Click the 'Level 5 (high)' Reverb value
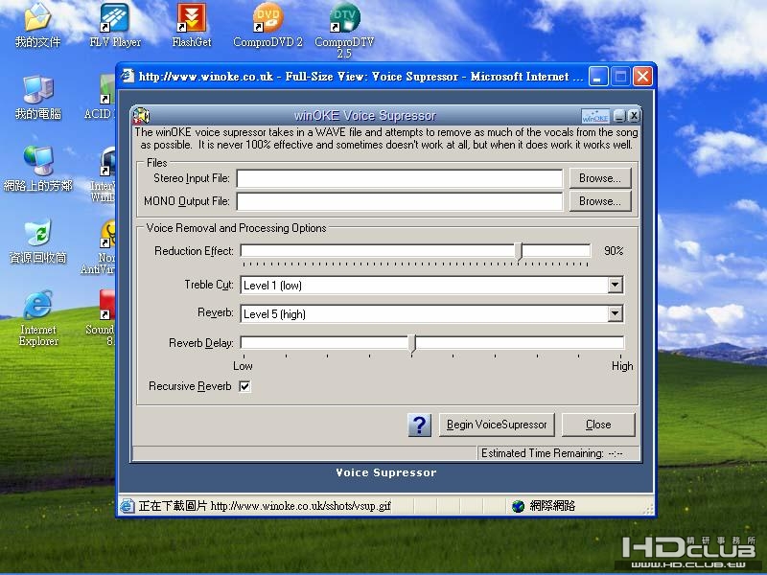The width and height of the screenshot is (767, 575). click(x=274, y=314)
